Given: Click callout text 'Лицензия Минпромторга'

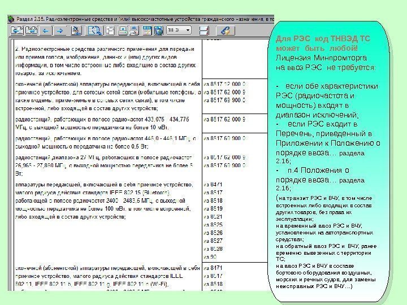Looking at the screenshot, I should (x=321, y=58).
